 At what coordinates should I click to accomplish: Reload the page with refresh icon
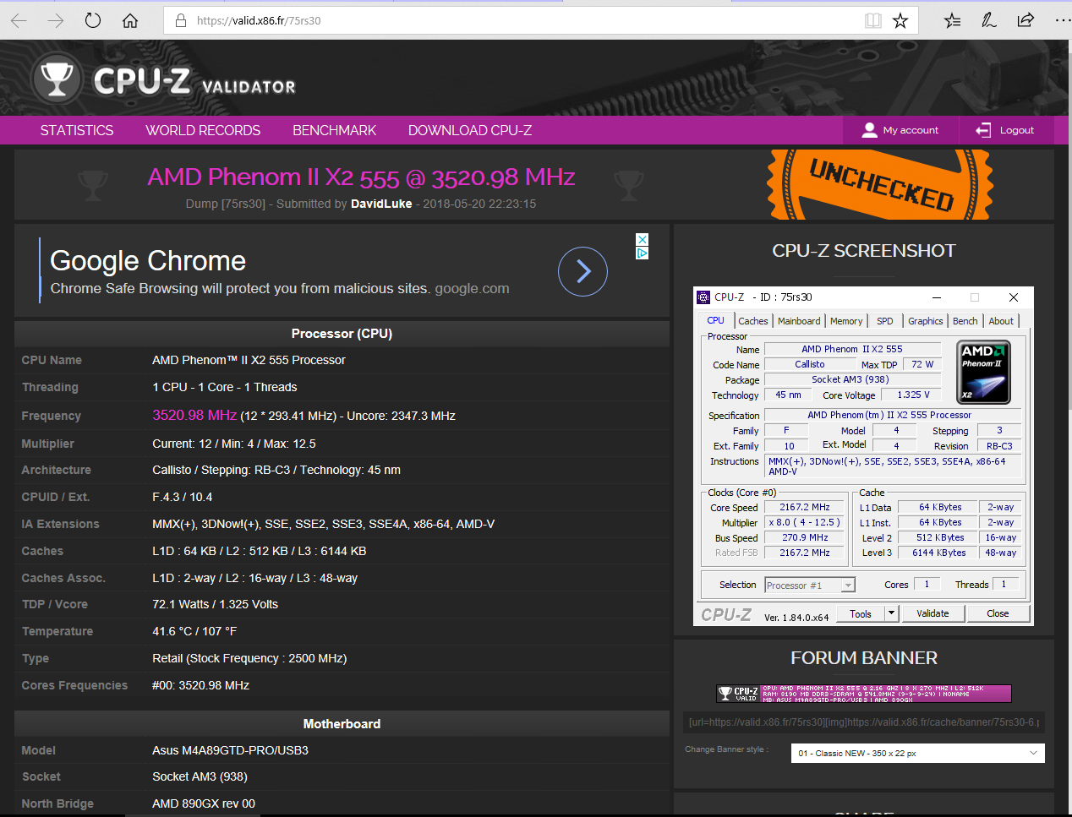click(93, 20)
